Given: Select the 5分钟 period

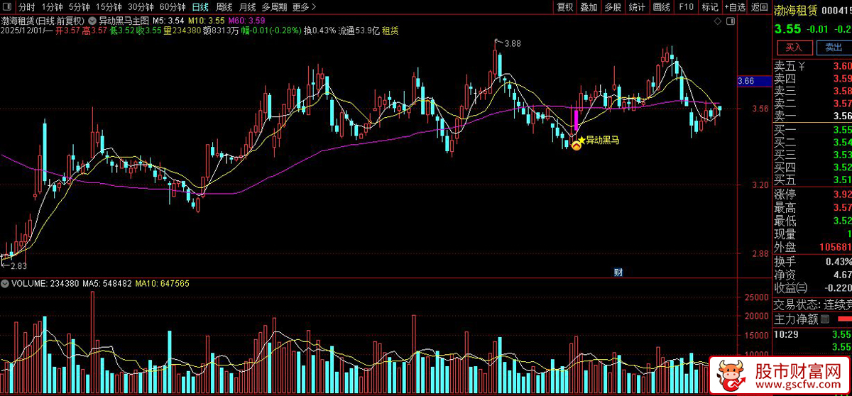Looking at the screenshot, I should 80,7.
